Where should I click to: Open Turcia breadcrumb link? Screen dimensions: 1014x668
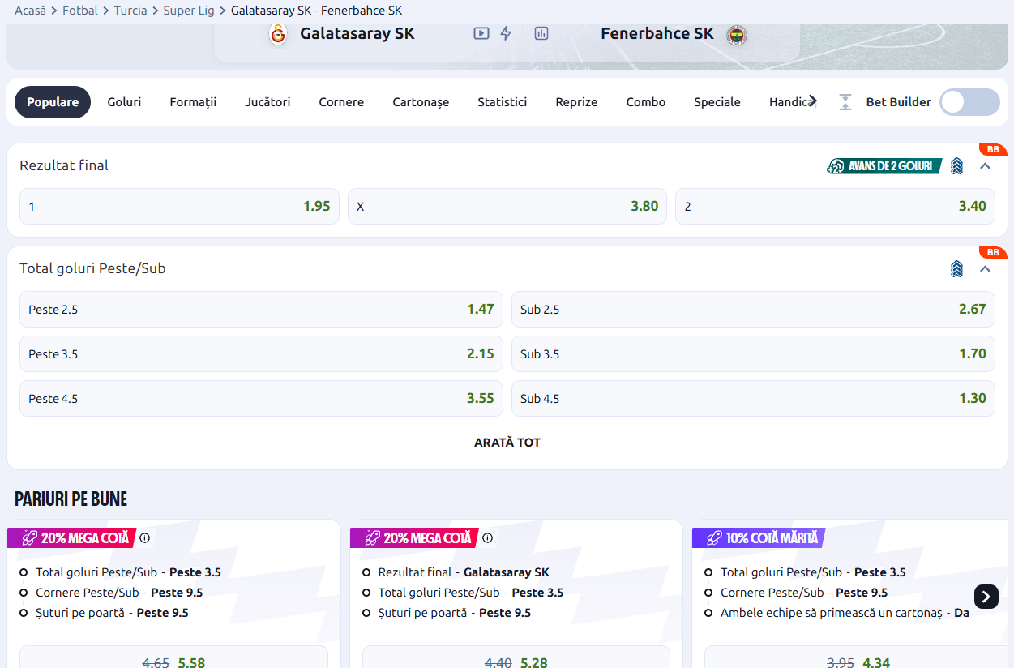pyautogui.click(x=130, y=11)
